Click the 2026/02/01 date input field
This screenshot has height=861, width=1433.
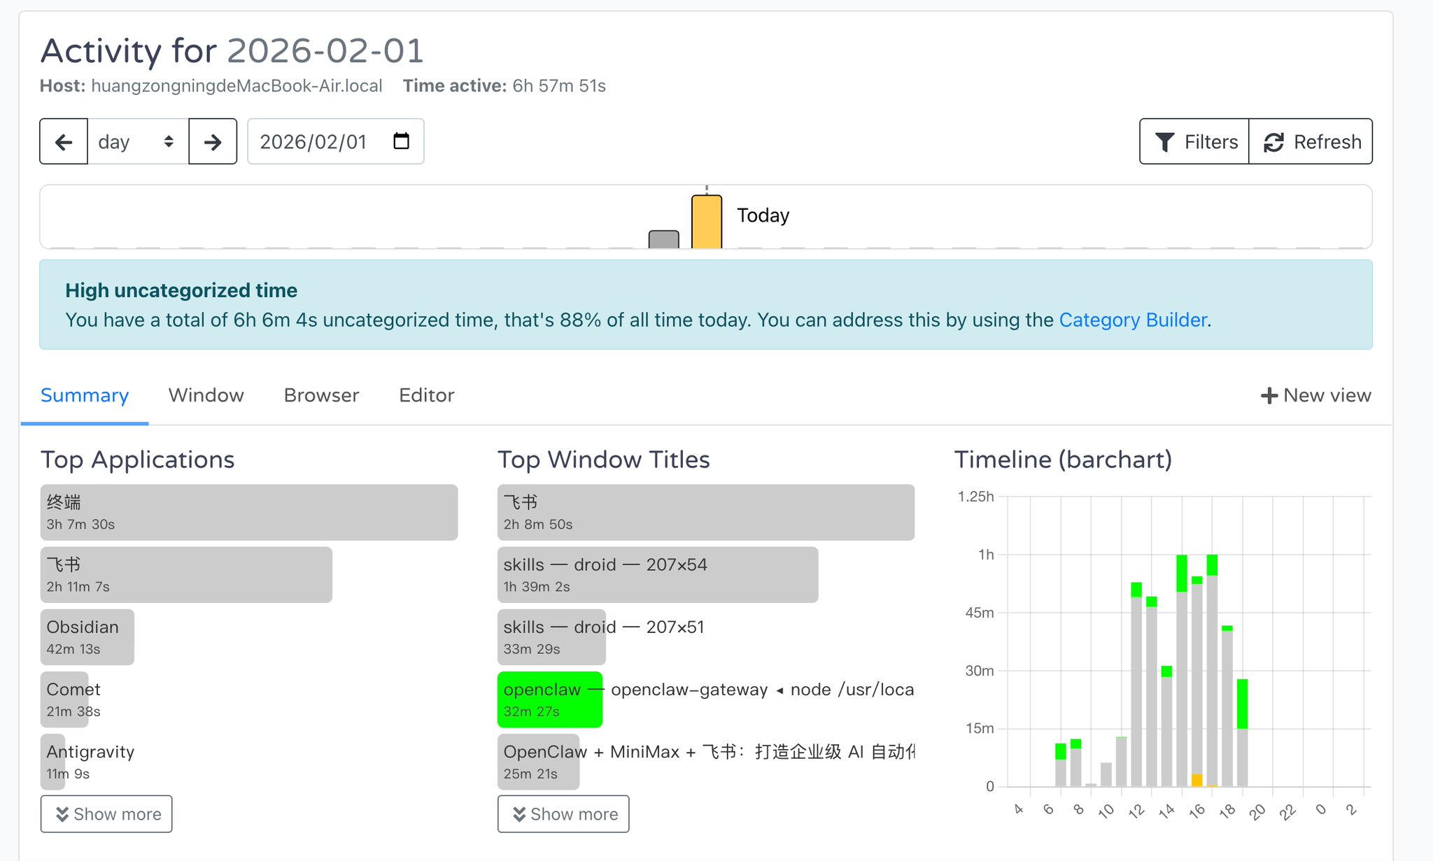[335, 142]
